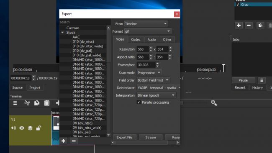Add a filter with the plus icon

(239, 25)
